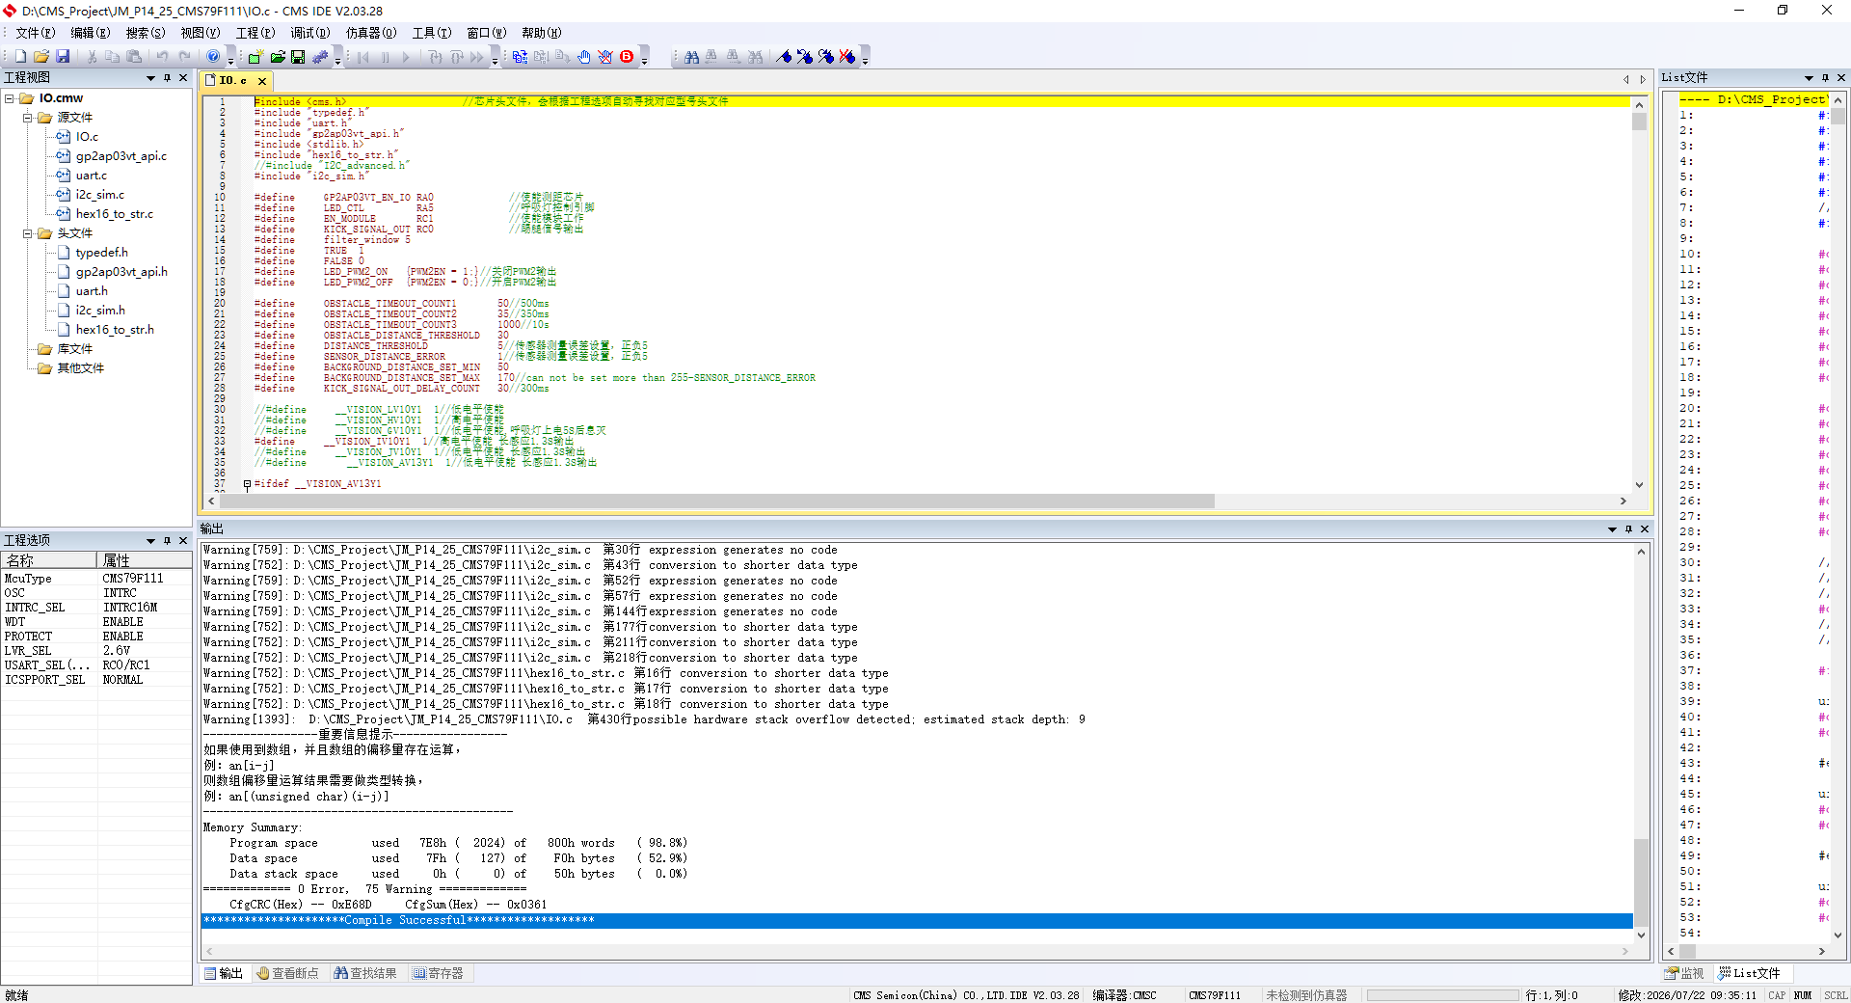The image size is (1851, 1003).
Task: Open the List文件 panel dropdown arrow
Action: 1809,77
